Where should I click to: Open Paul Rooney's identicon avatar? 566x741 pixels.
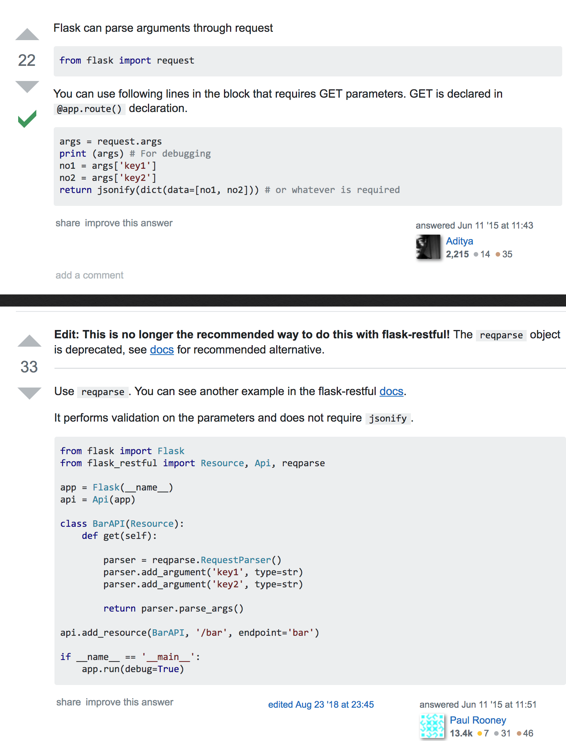[432, 725]
